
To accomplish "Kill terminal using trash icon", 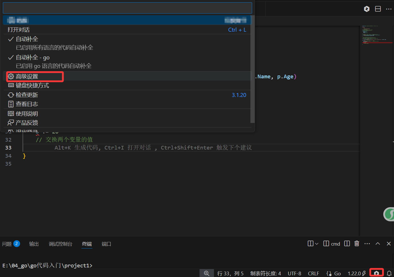I will 356,243.
